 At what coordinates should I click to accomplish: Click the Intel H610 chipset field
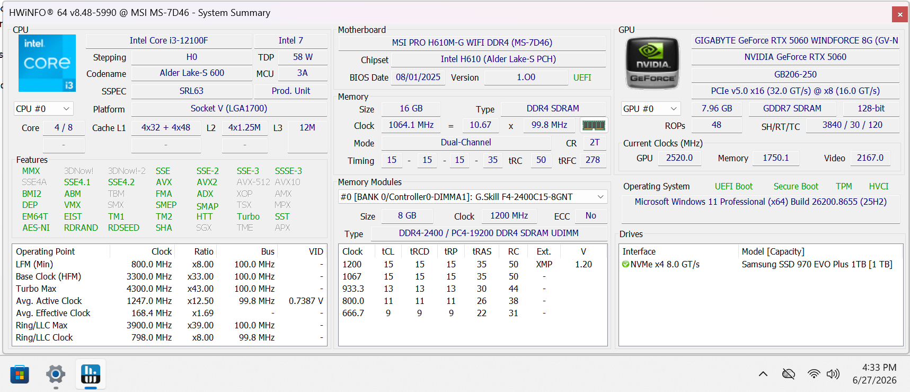[x=498, y=59]
